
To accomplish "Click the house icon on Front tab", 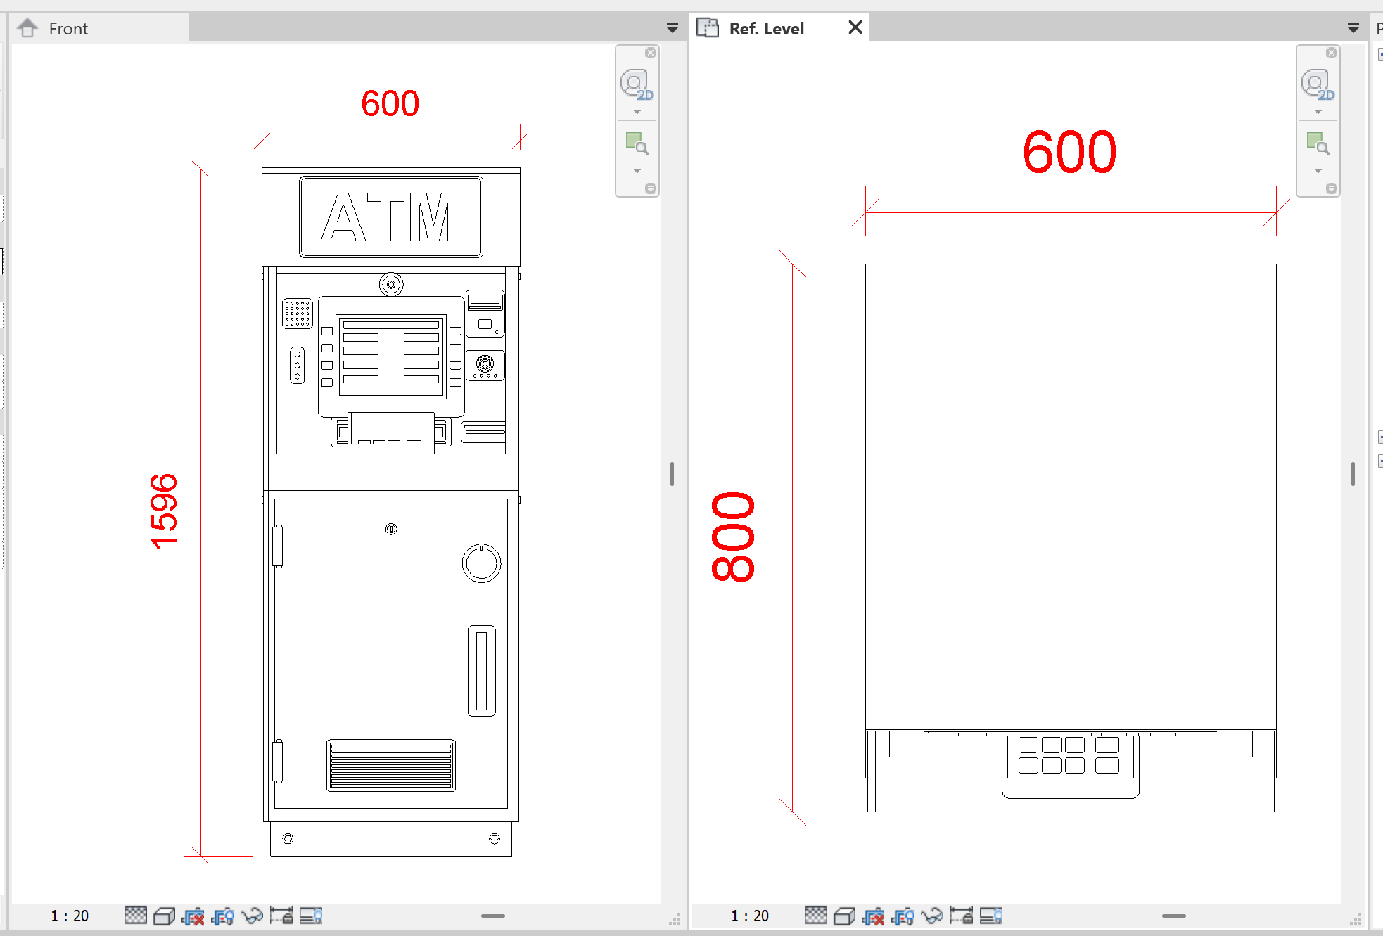I will (27, 28).
